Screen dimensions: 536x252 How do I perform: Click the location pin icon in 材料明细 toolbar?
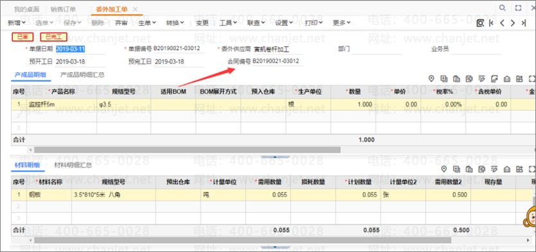click(444, 169)
